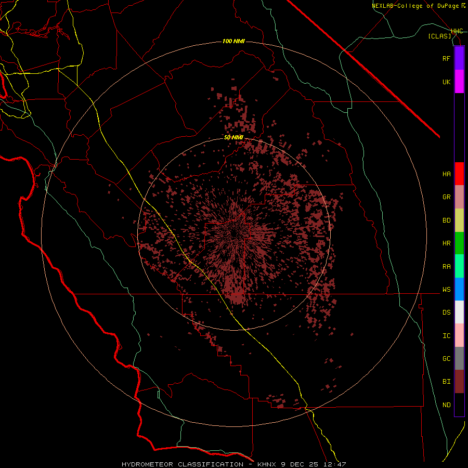The width and height of the screenshot is (468, 468).
Task: Click the 50 NMI range ring label
Action: tap(233, 138)
